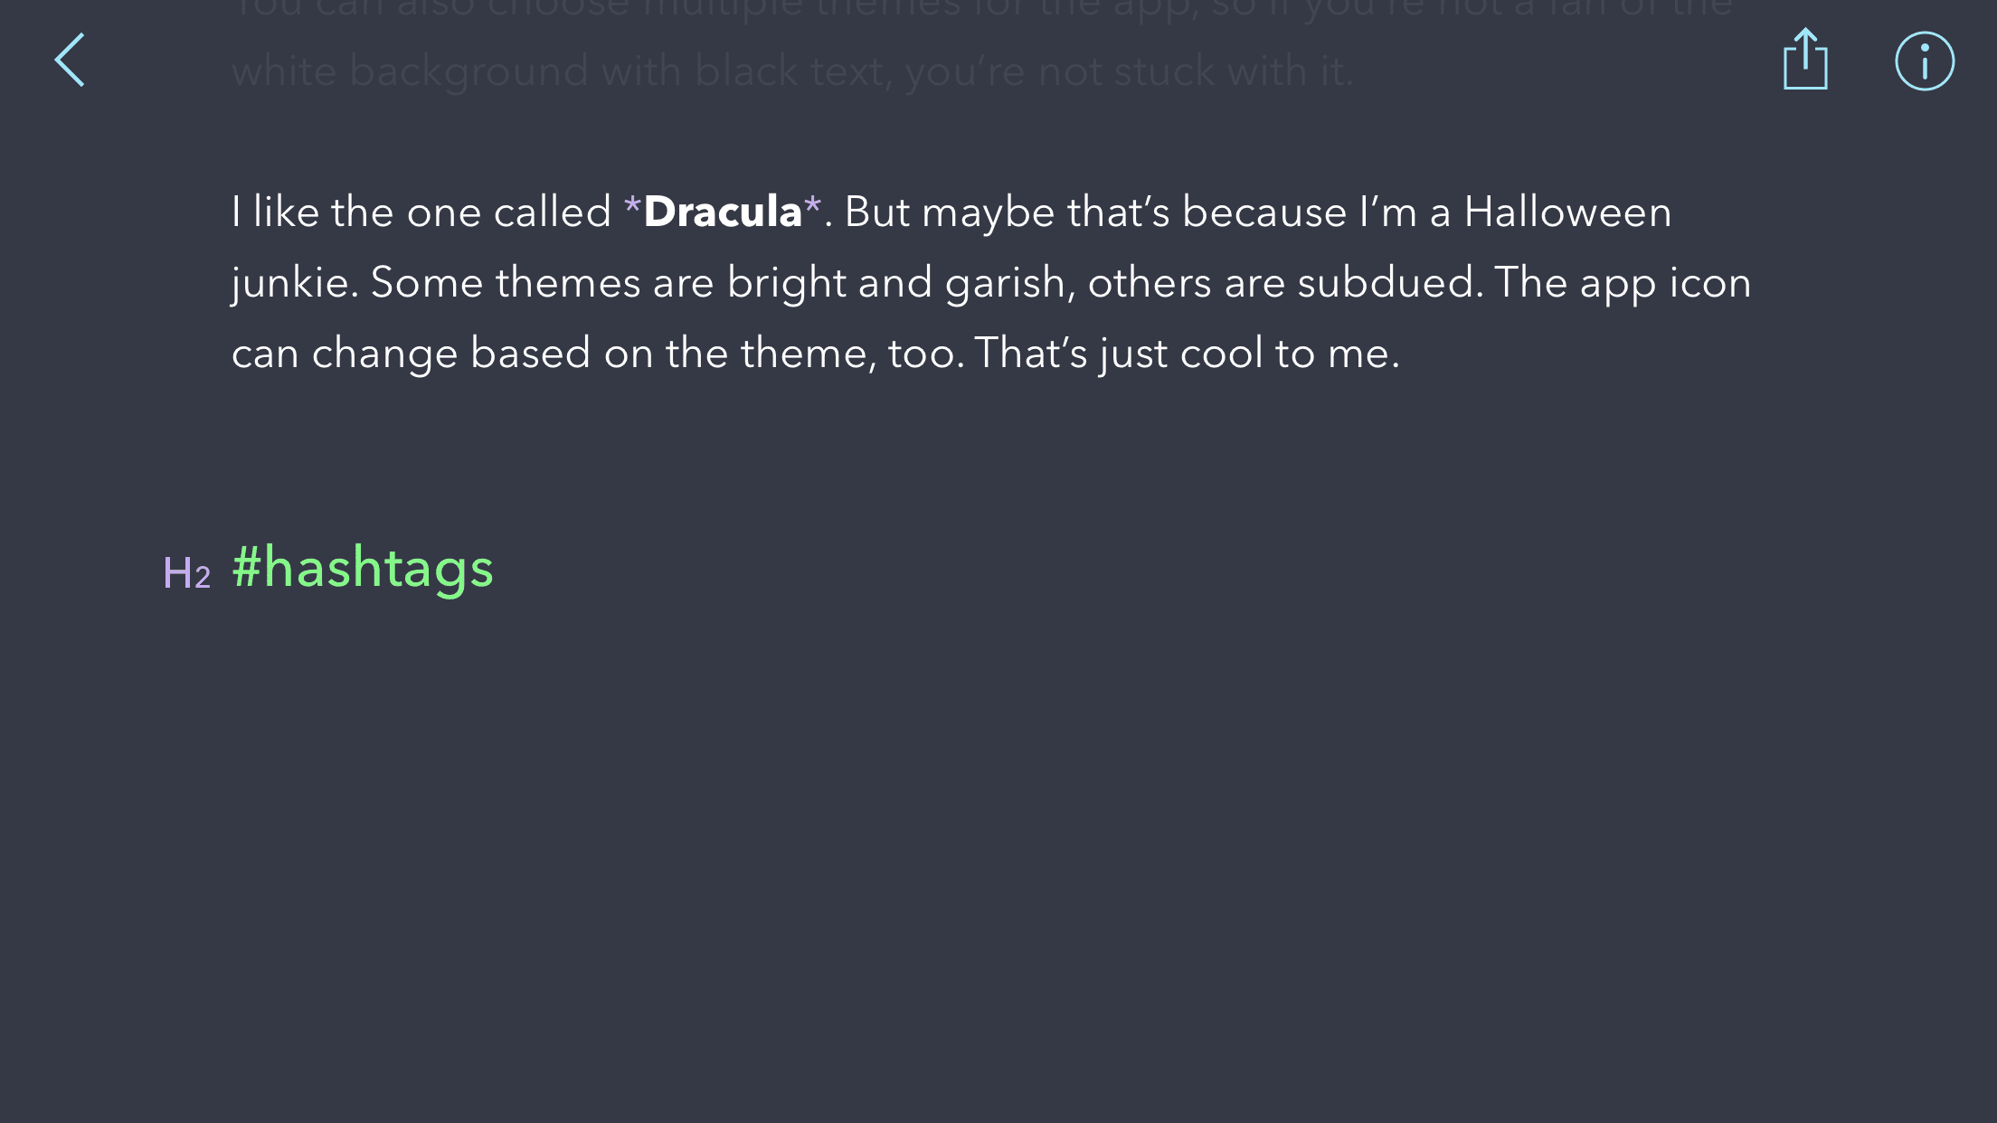1997x1123 pixels.
Task: Click the word "maybe" after Dracula
Action: tap(988, 212)
